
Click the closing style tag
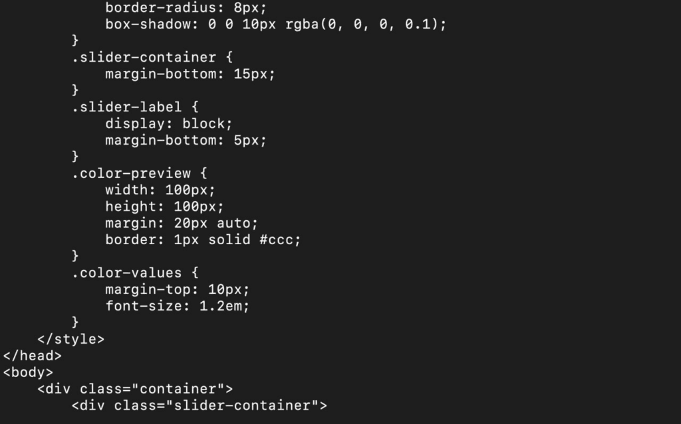(70, 339)
